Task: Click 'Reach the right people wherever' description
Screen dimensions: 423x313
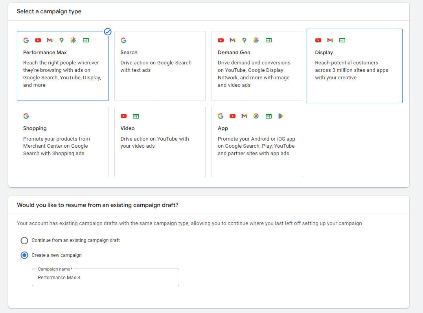Action: tap(62, 74)
